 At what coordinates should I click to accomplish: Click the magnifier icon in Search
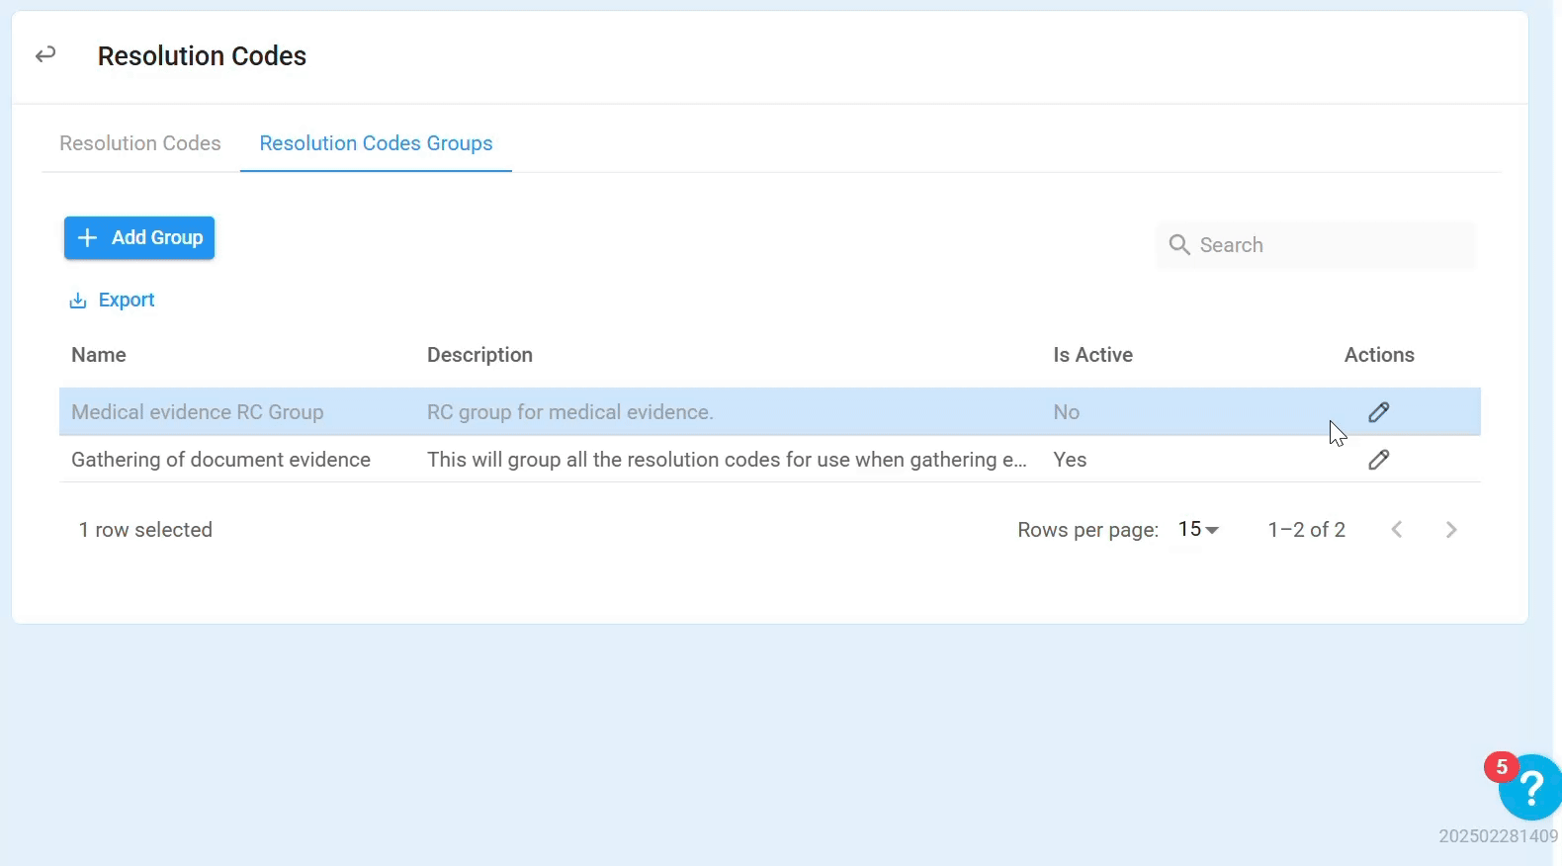[1179, 245]
